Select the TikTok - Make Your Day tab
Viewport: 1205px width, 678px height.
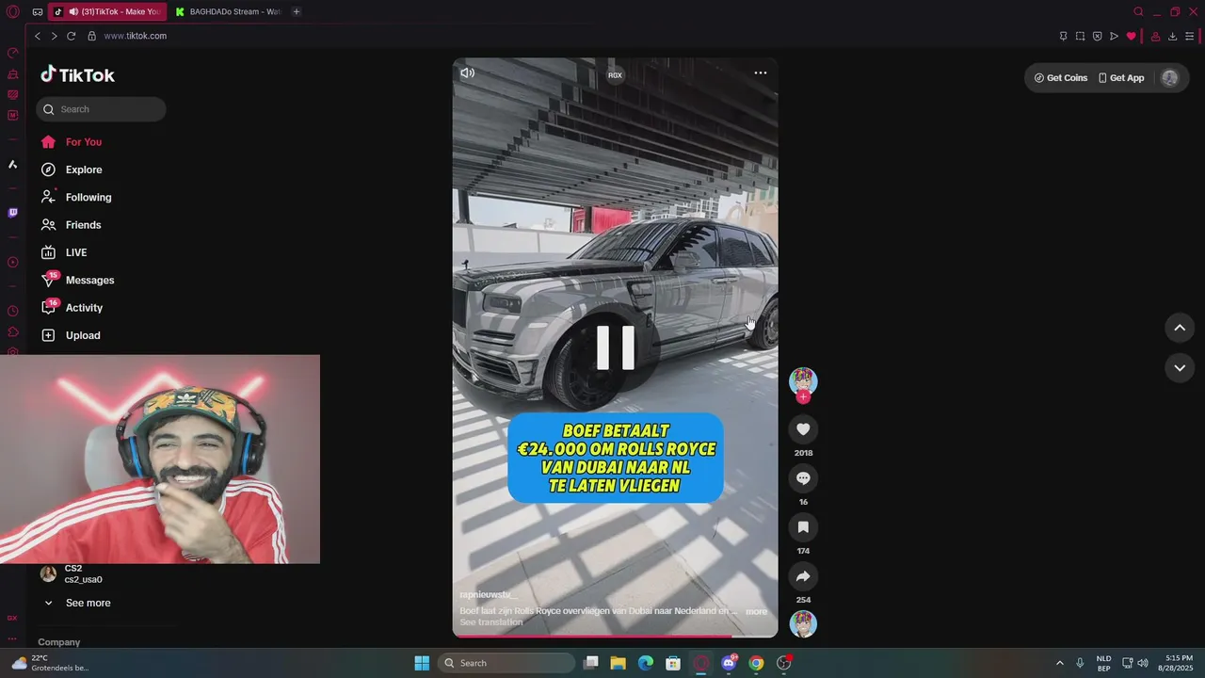(x=107, y=12)
